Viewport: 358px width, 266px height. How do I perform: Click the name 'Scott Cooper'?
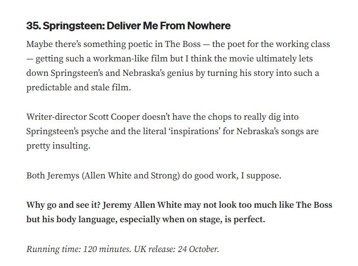coord(114,117)
